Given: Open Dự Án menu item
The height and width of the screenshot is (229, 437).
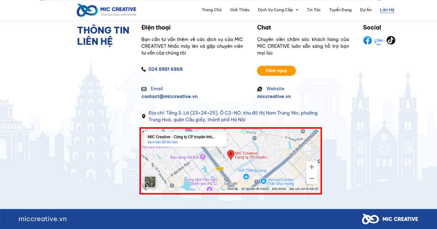Looking at the screenshot, I should coord(366,10).
